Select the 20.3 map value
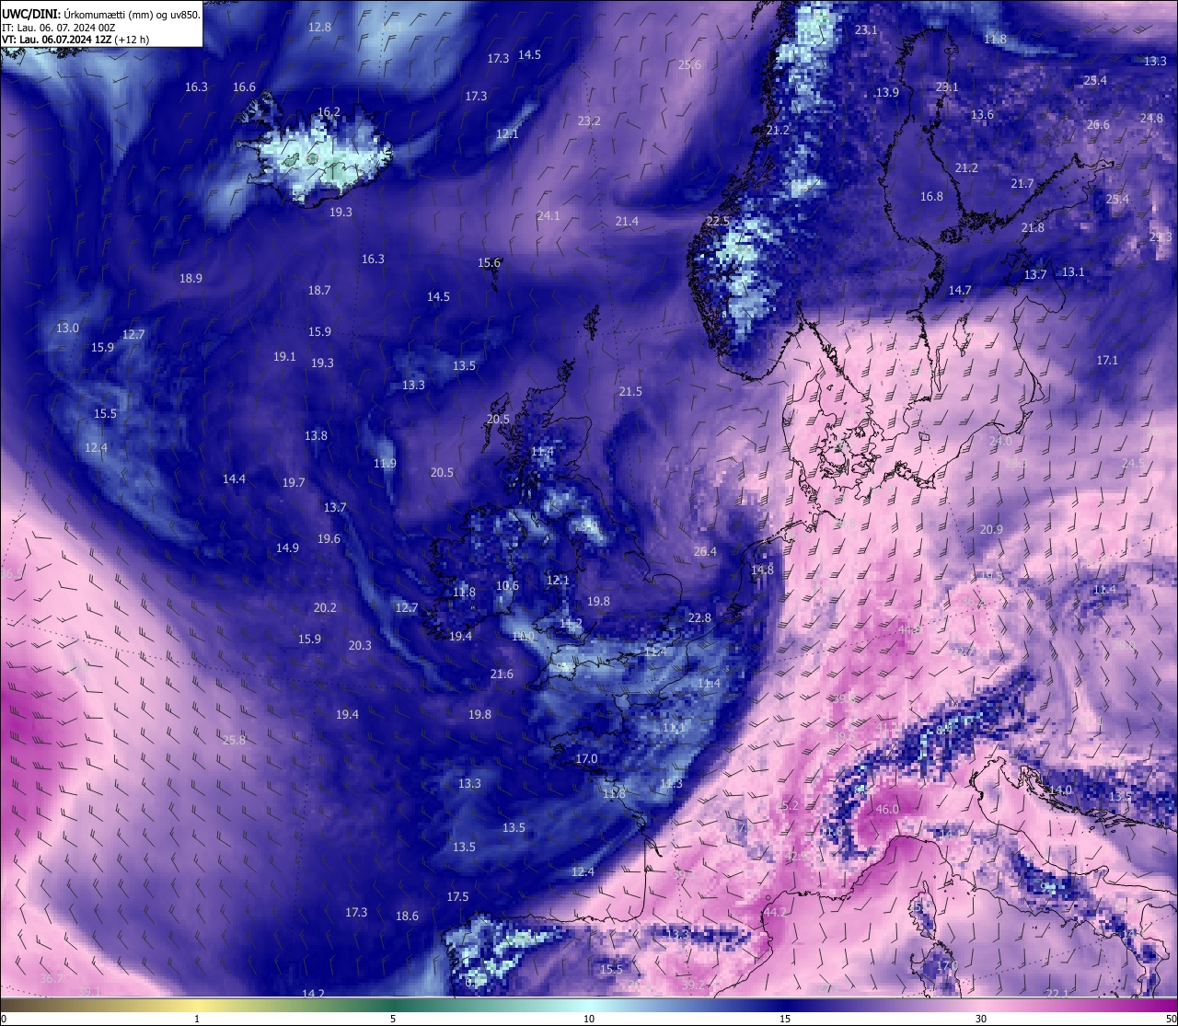This screenshot has width=1178, height=1026. (360, 645)
